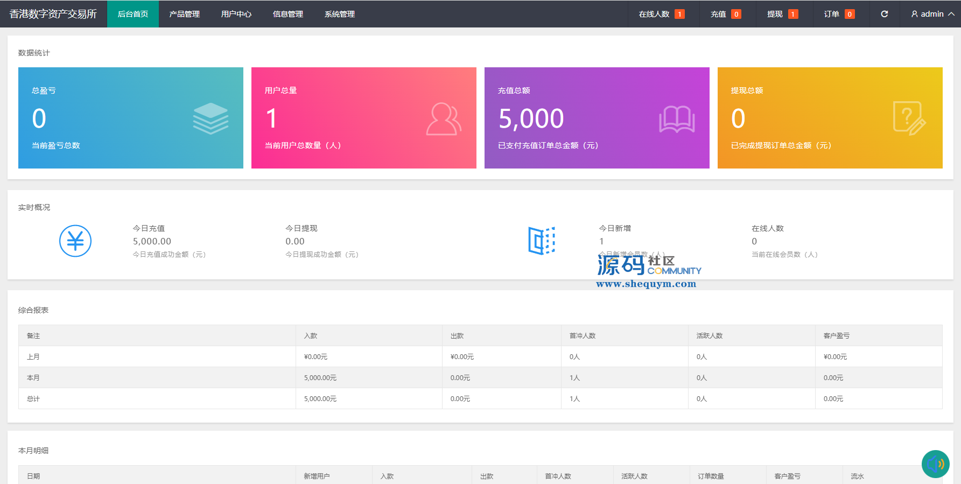This screenshot has height=484, width=961.
Task: Click the green floating sound button
Action: pos(935,464)
